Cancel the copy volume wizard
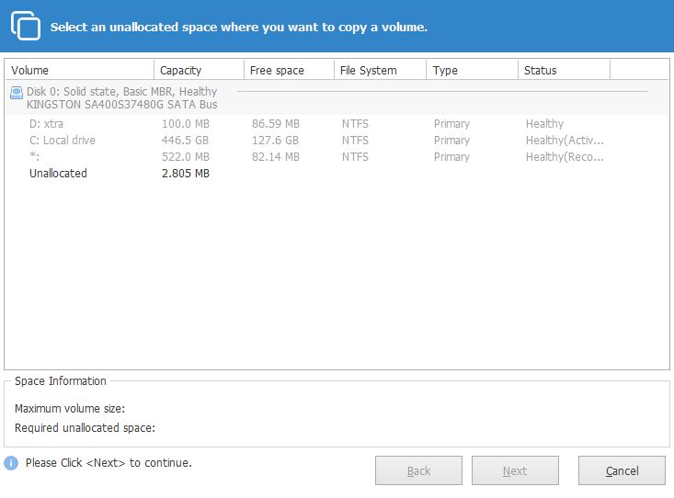Image resolution: width=674 pixels, height=498 pixels. (622, 470)
